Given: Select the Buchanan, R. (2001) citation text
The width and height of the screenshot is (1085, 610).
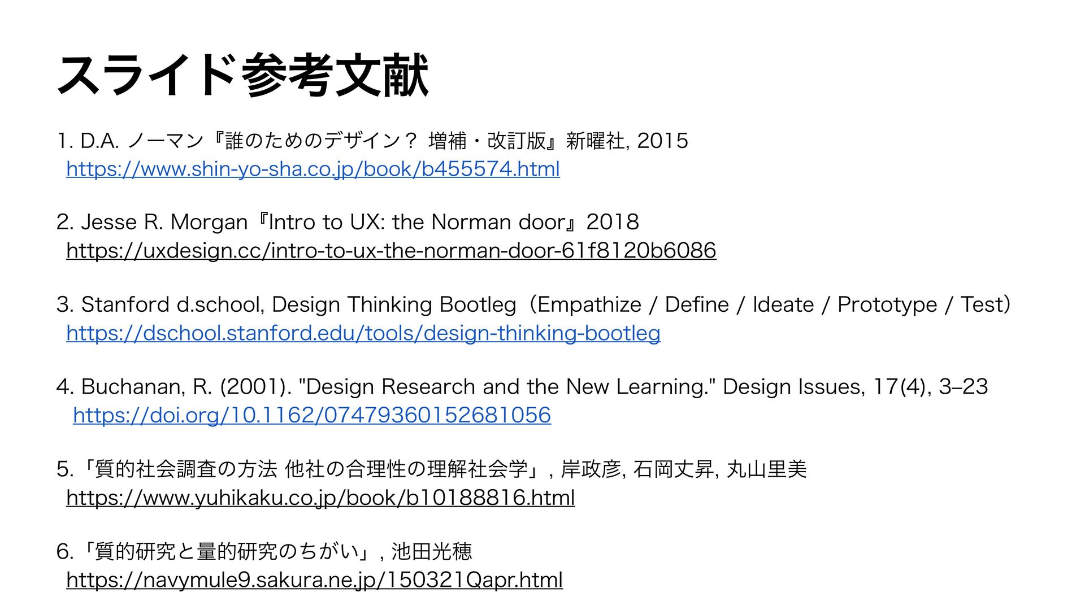Looking at the screenshot, I should pyautogui.click(x=186, y=387).
